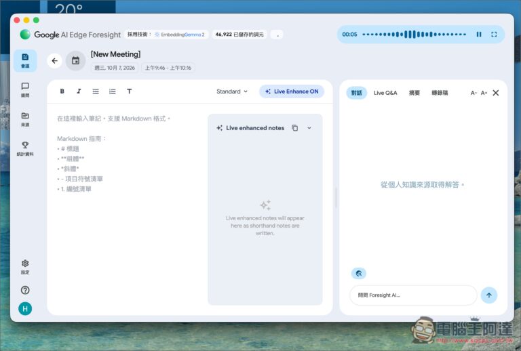
Task: Switch to the Live Q&A tab
Action: click(385, 93)
